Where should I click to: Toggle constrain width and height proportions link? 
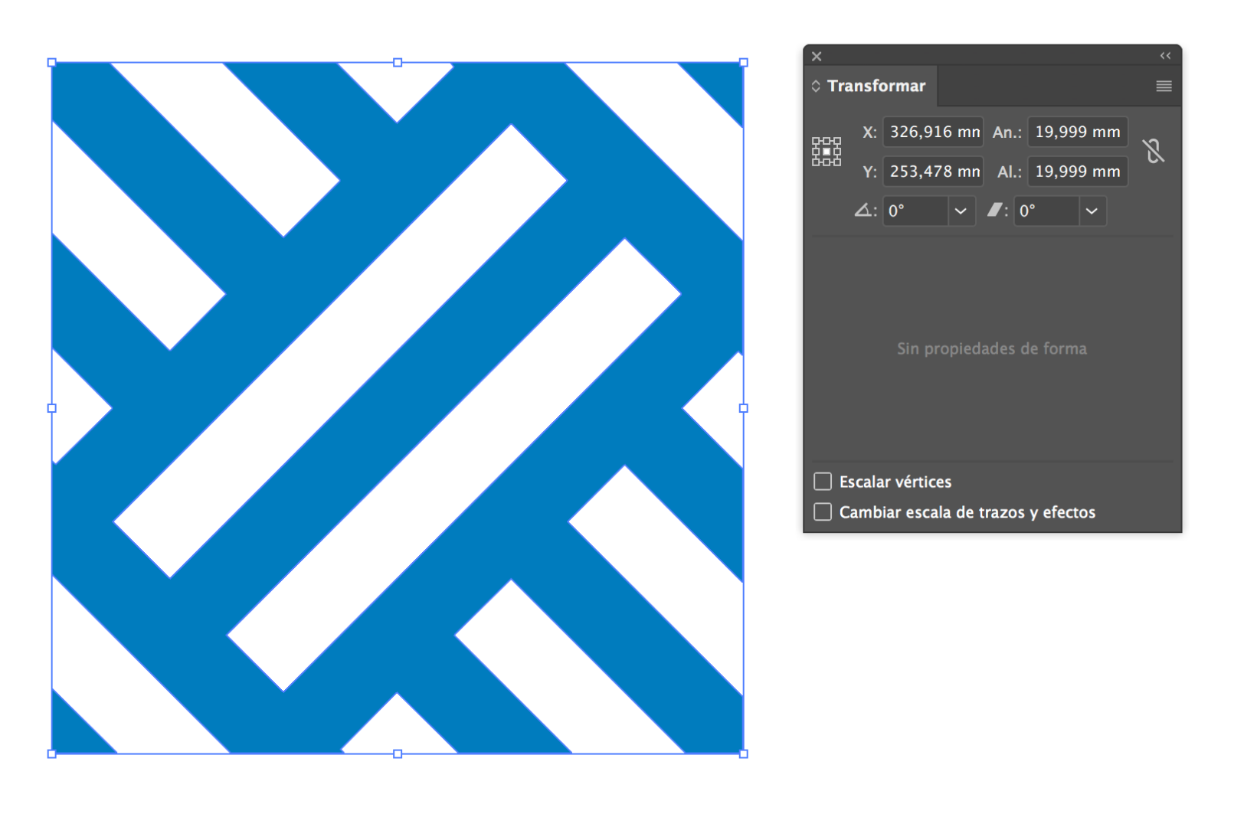[x=1154, y=151]
